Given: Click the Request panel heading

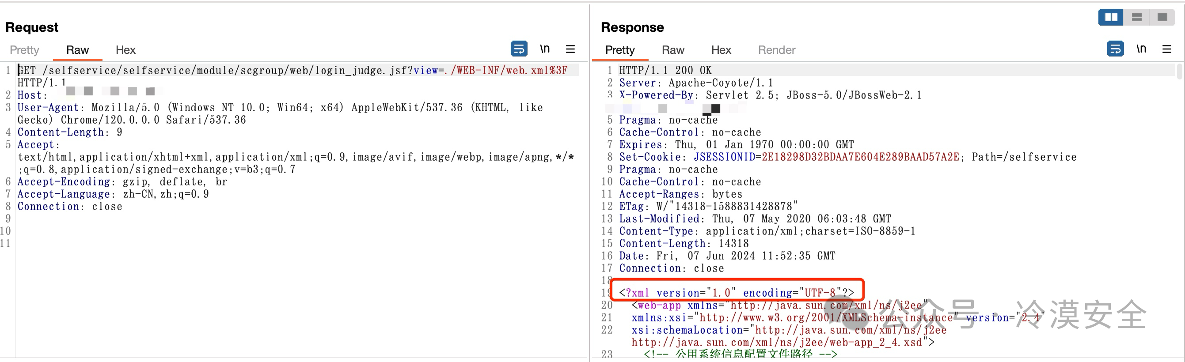Looking at the screenshot, I should coord(32,27).
